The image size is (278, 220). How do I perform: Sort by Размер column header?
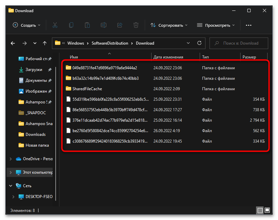[249, 57]
